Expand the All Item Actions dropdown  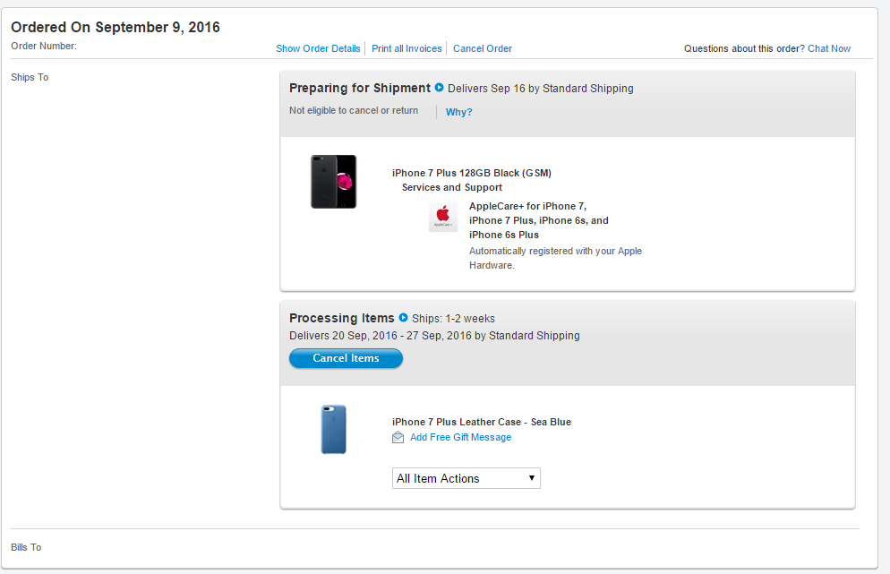click(x=466, y=478)
